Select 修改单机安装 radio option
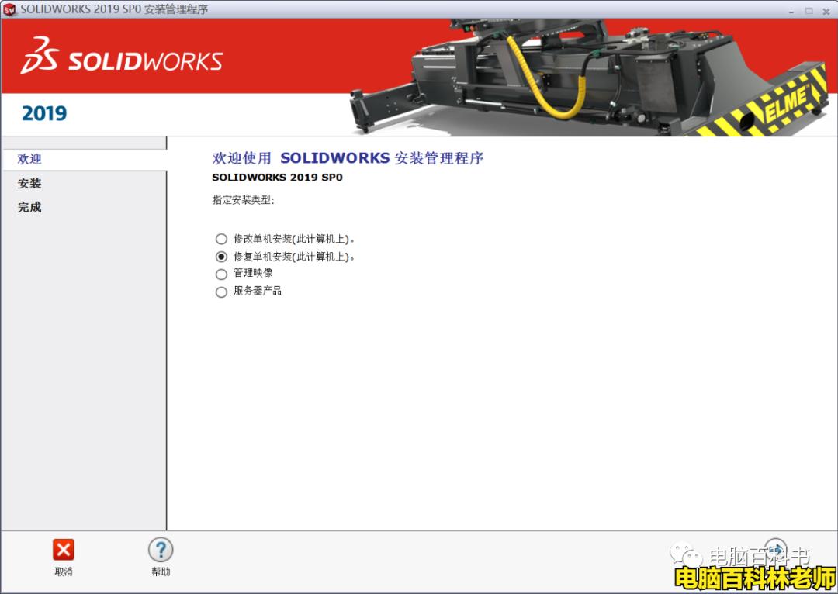 click(222, 239)
